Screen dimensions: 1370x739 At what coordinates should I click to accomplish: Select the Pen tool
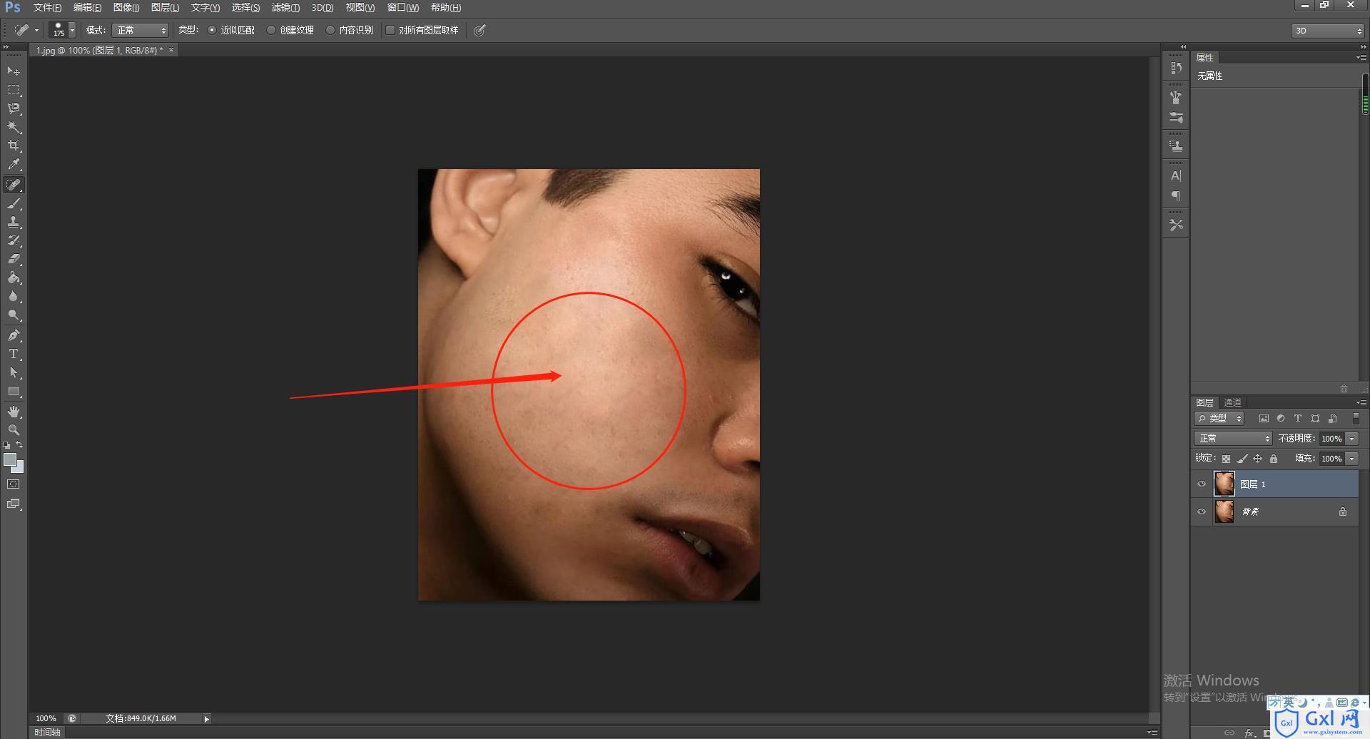tap(14, 335)
